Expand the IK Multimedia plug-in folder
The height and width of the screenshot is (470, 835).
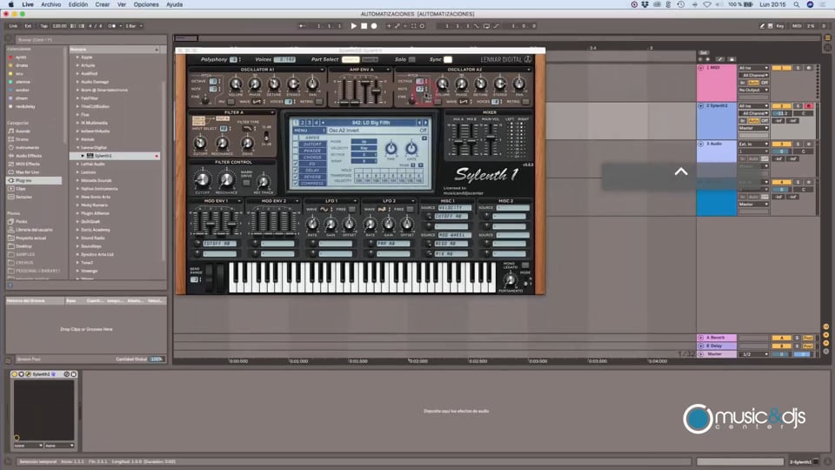point(77,123)
